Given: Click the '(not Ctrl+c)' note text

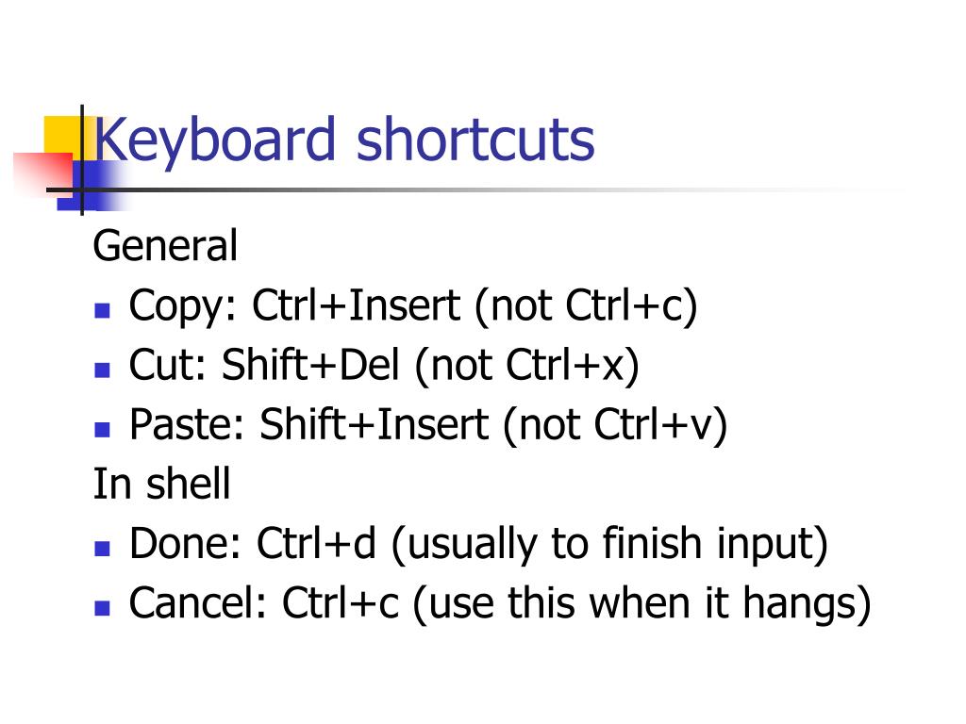Looking at the screenshot, I should (x=586, y=306).
